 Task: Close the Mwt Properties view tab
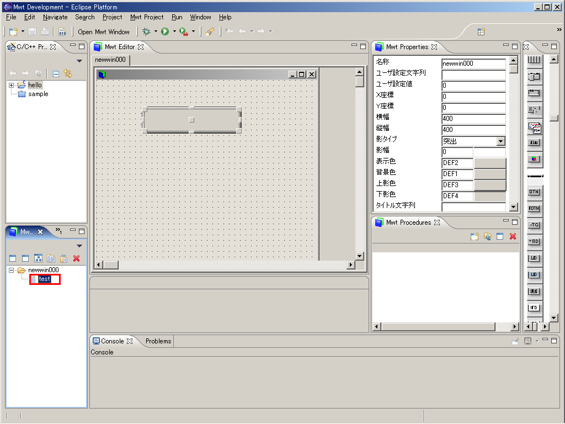click(434, 47)
